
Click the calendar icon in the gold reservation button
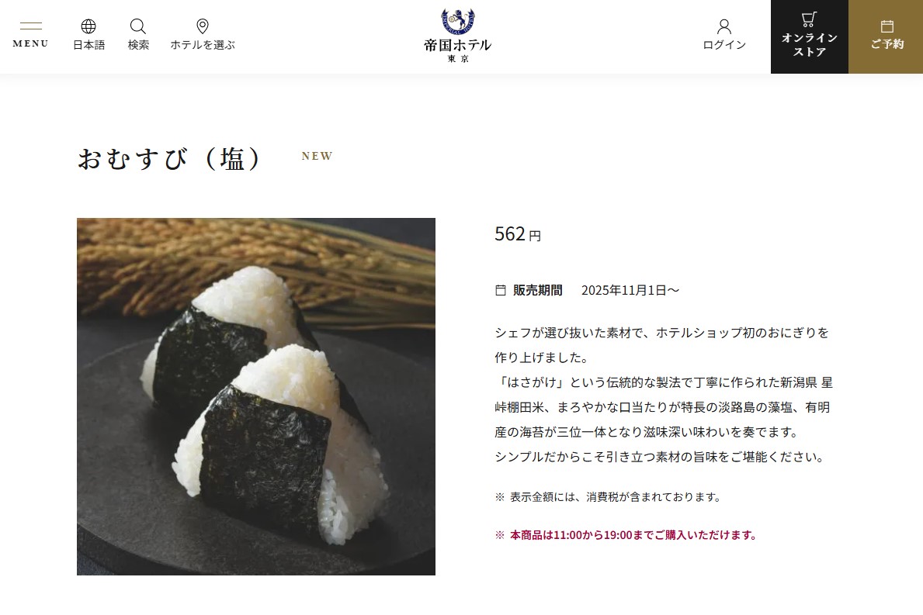(x=887, y=26)
